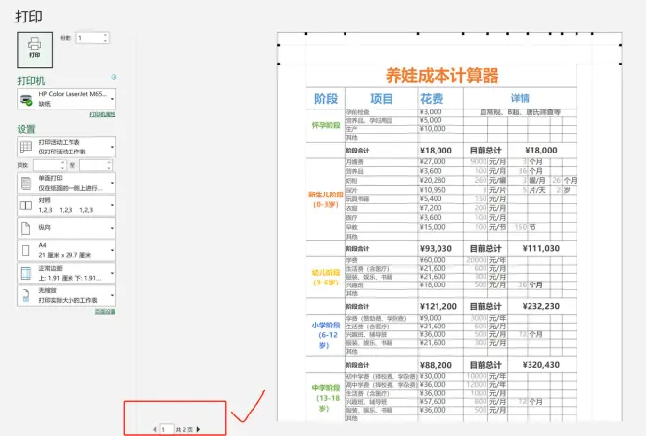Increase the copies count with up arrow
This screenshot has height=436, width=646.
point(106,35)
